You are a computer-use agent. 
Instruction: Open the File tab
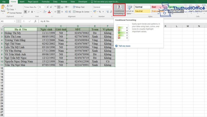click(x=4, y=2)
